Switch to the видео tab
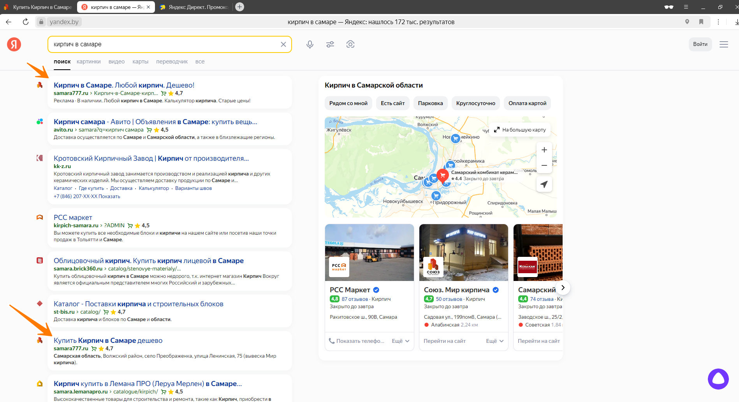The width and height of the screenshot is (739, 402). point(116,61)
